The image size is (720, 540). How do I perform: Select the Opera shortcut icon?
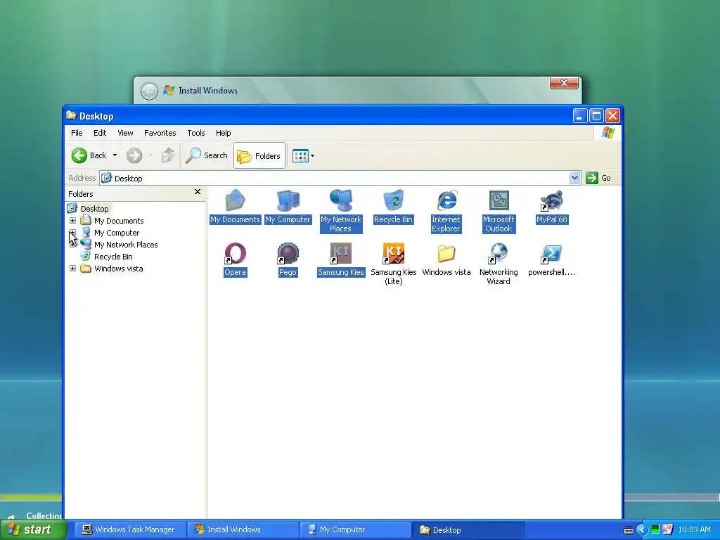tap(235, 259)
